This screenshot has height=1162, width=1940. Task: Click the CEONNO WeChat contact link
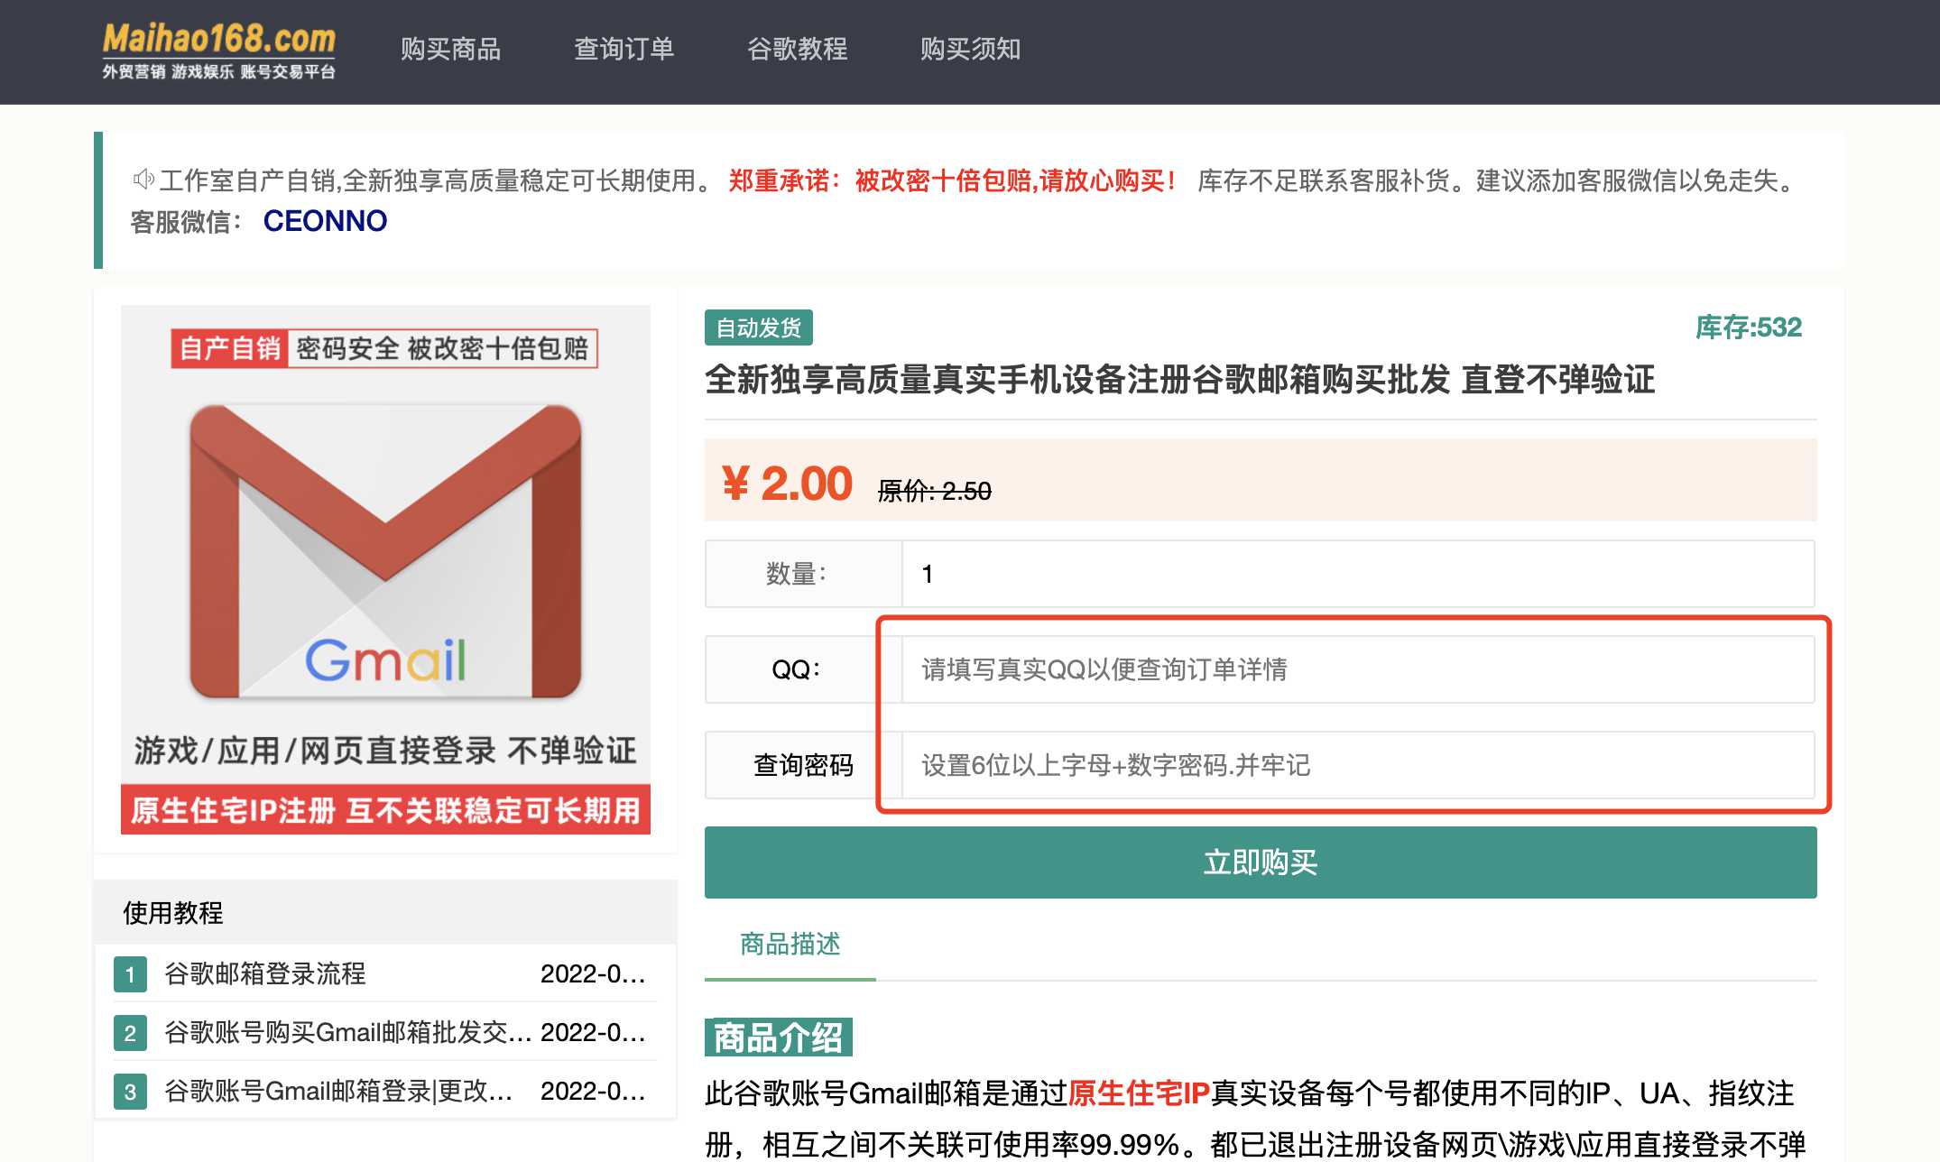323,221
